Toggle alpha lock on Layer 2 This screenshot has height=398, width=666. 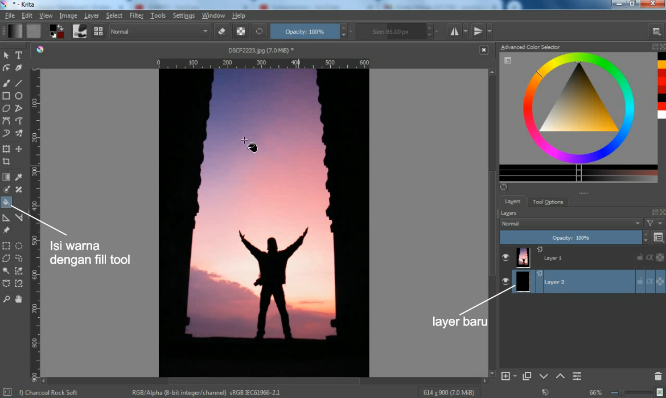click(x=649, y=281)
